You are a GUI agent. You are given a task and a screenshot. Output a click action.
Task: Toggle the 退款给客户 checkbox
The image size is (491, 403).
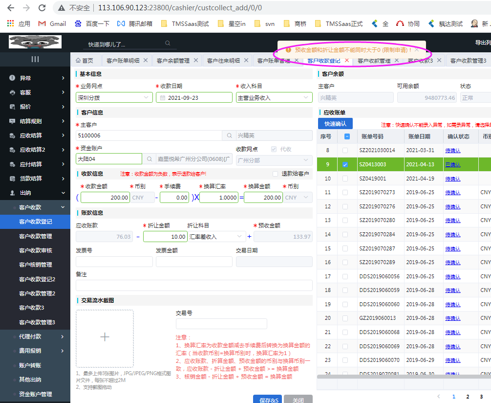coord(275,174)
